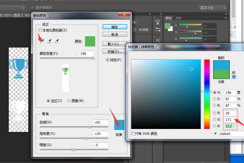Click the S field showing 87
Viewport: 244px width, 163px height.
tap(230, 99)
